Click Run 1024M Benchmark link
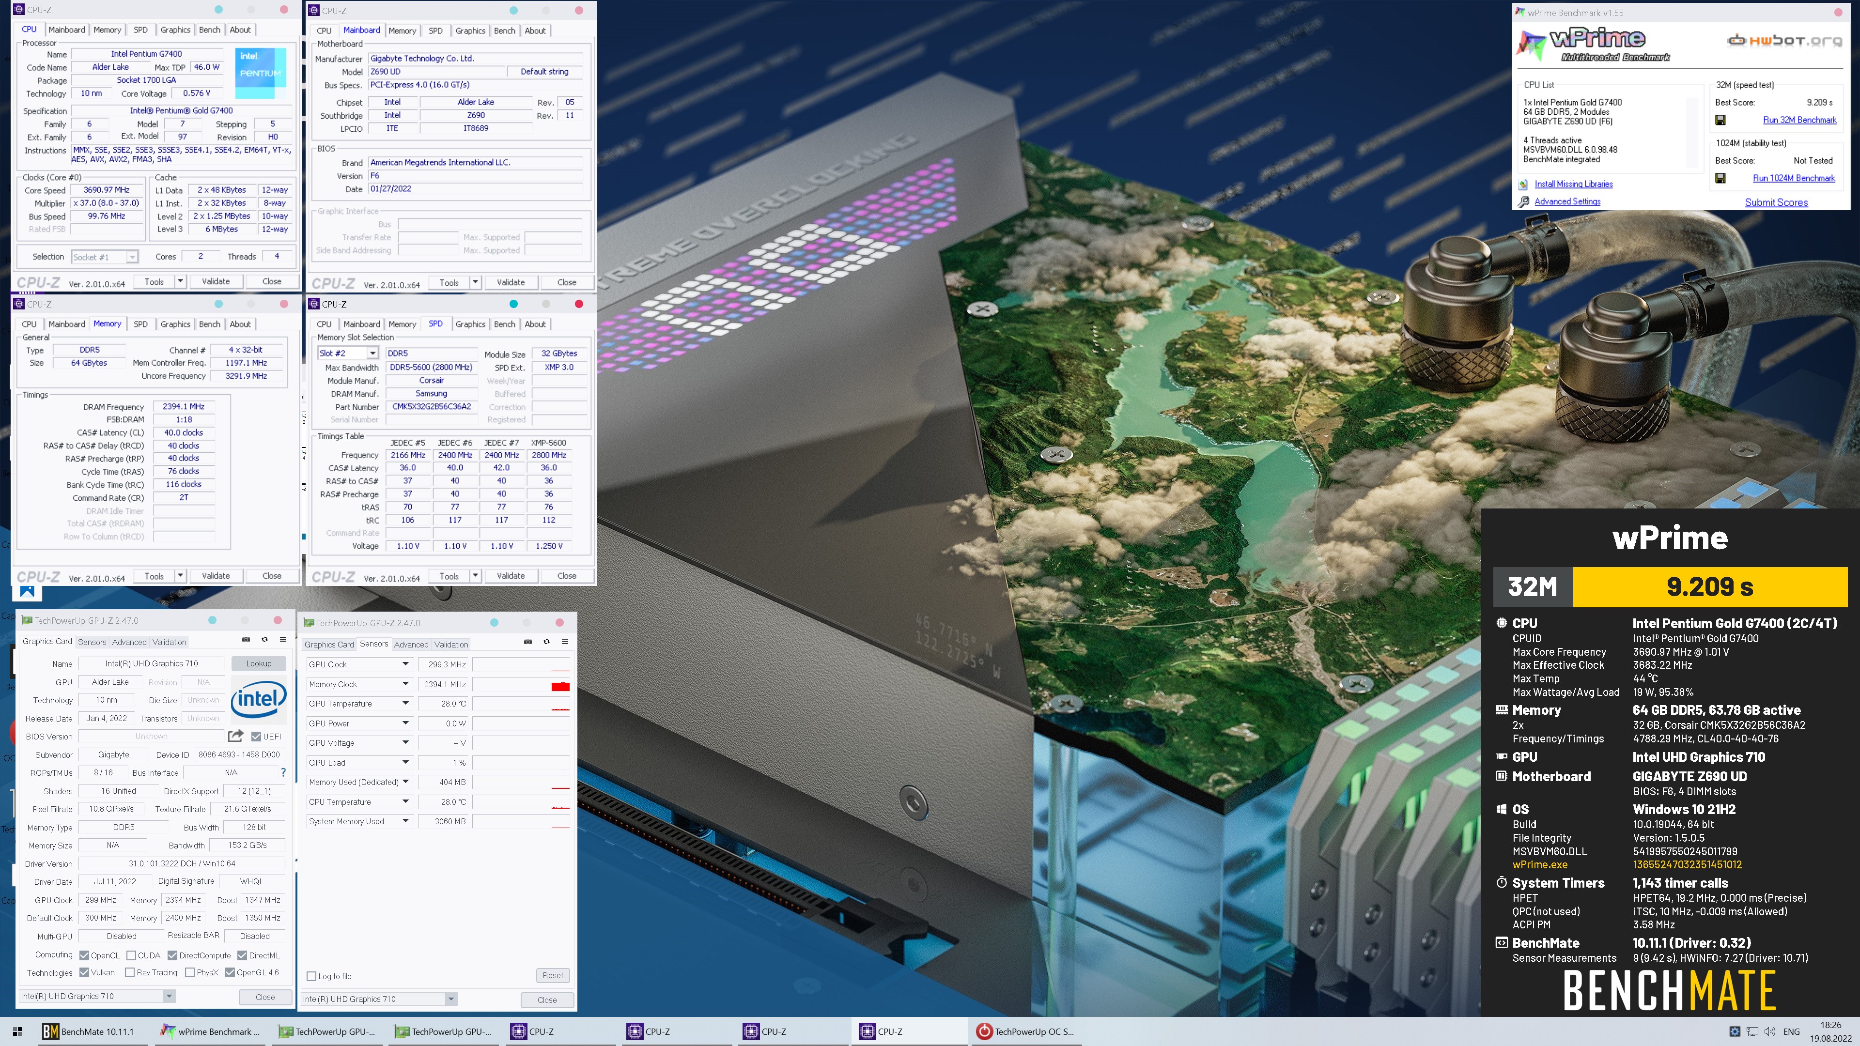Viewport: 1860px width, 1046px height. 1794,178
